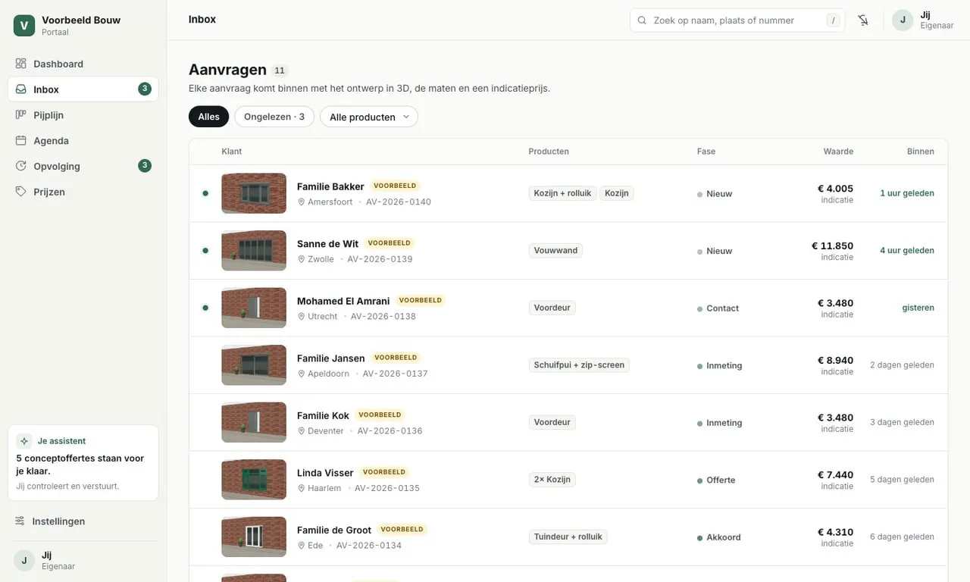Expand the Alle producten dropdown
The width and height of the screenshot is (970, 582).
pos(369,117)
